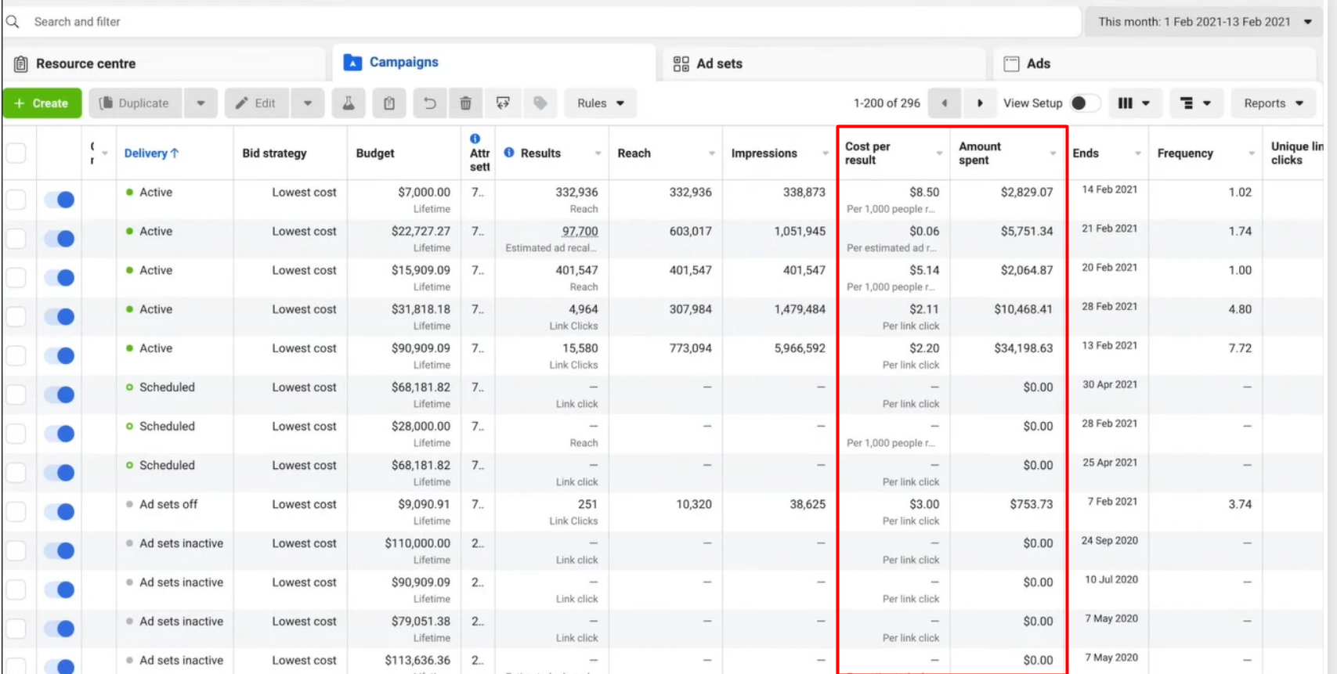Go to next page of campaigns

979,103
